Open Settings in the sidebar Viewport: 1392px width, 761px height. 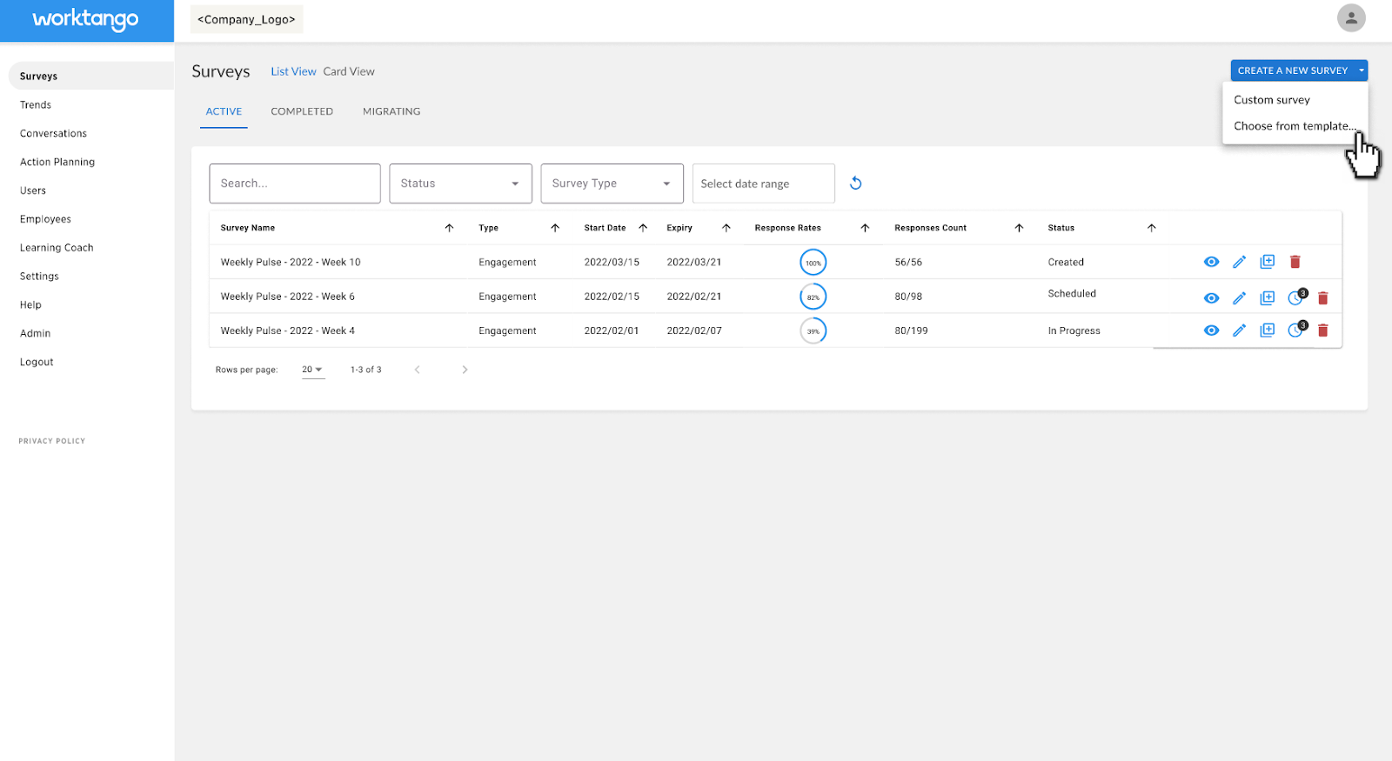(x=39, y=277)
